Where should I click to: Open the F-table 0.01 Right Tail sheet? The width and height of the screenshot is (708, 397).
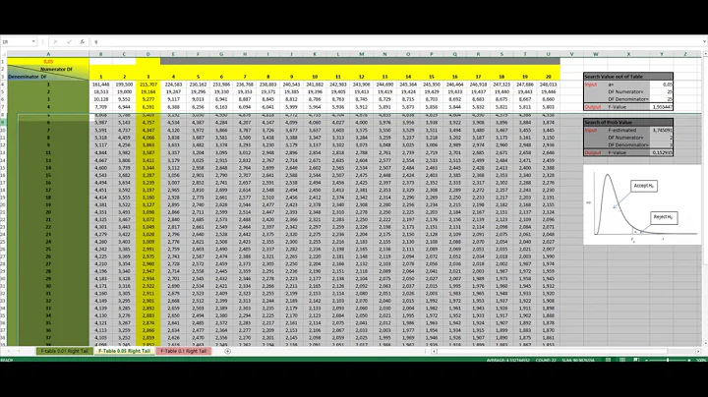65,351
